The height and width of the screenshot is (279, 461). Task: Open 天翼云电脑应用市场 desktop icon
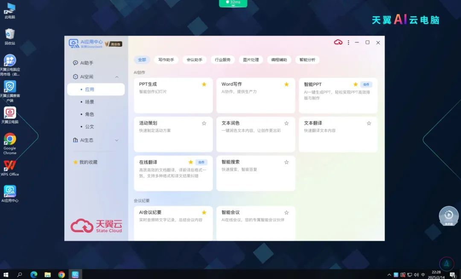10,65
